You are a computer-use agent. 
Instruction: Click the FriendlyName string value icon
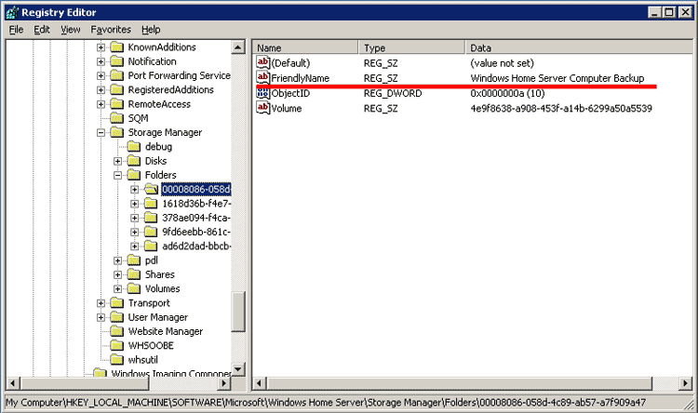263,77
